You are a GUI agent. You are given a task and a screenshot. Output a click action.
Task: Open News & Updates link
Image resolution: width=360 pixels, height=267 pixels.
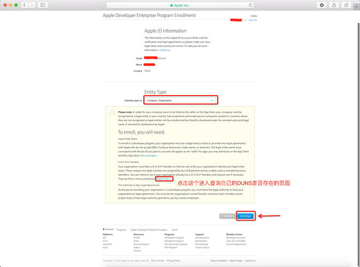(x=219, y=261)
